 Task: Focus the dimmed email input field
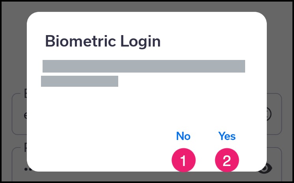(x=147, y=114)
